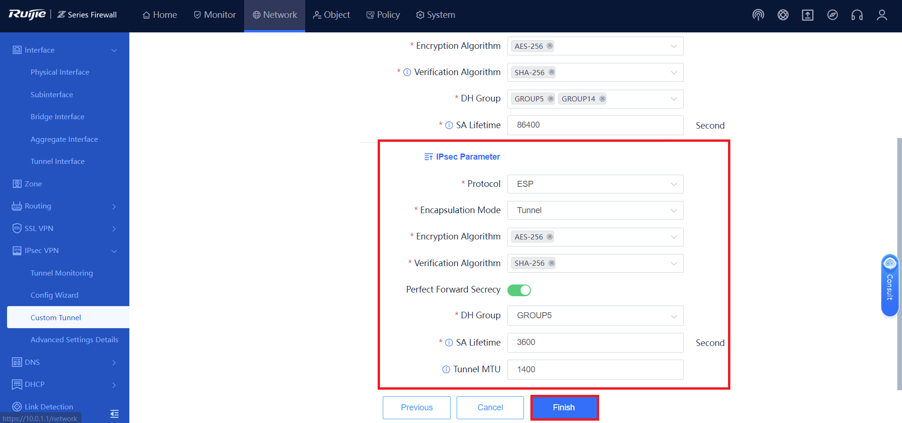Open the Protocol ESP dropdown
Image resolution: width=902 pixels, height=423 pixels.
[595, 184]
